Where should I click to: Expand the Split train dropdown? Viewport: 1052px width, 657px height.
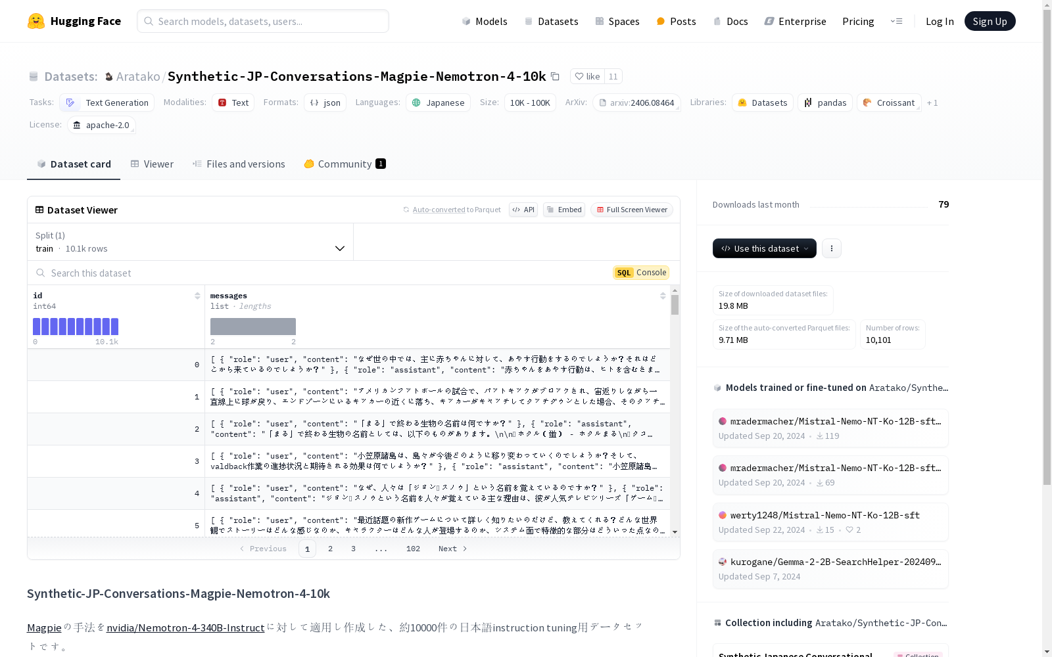click(x=190, y=242)
